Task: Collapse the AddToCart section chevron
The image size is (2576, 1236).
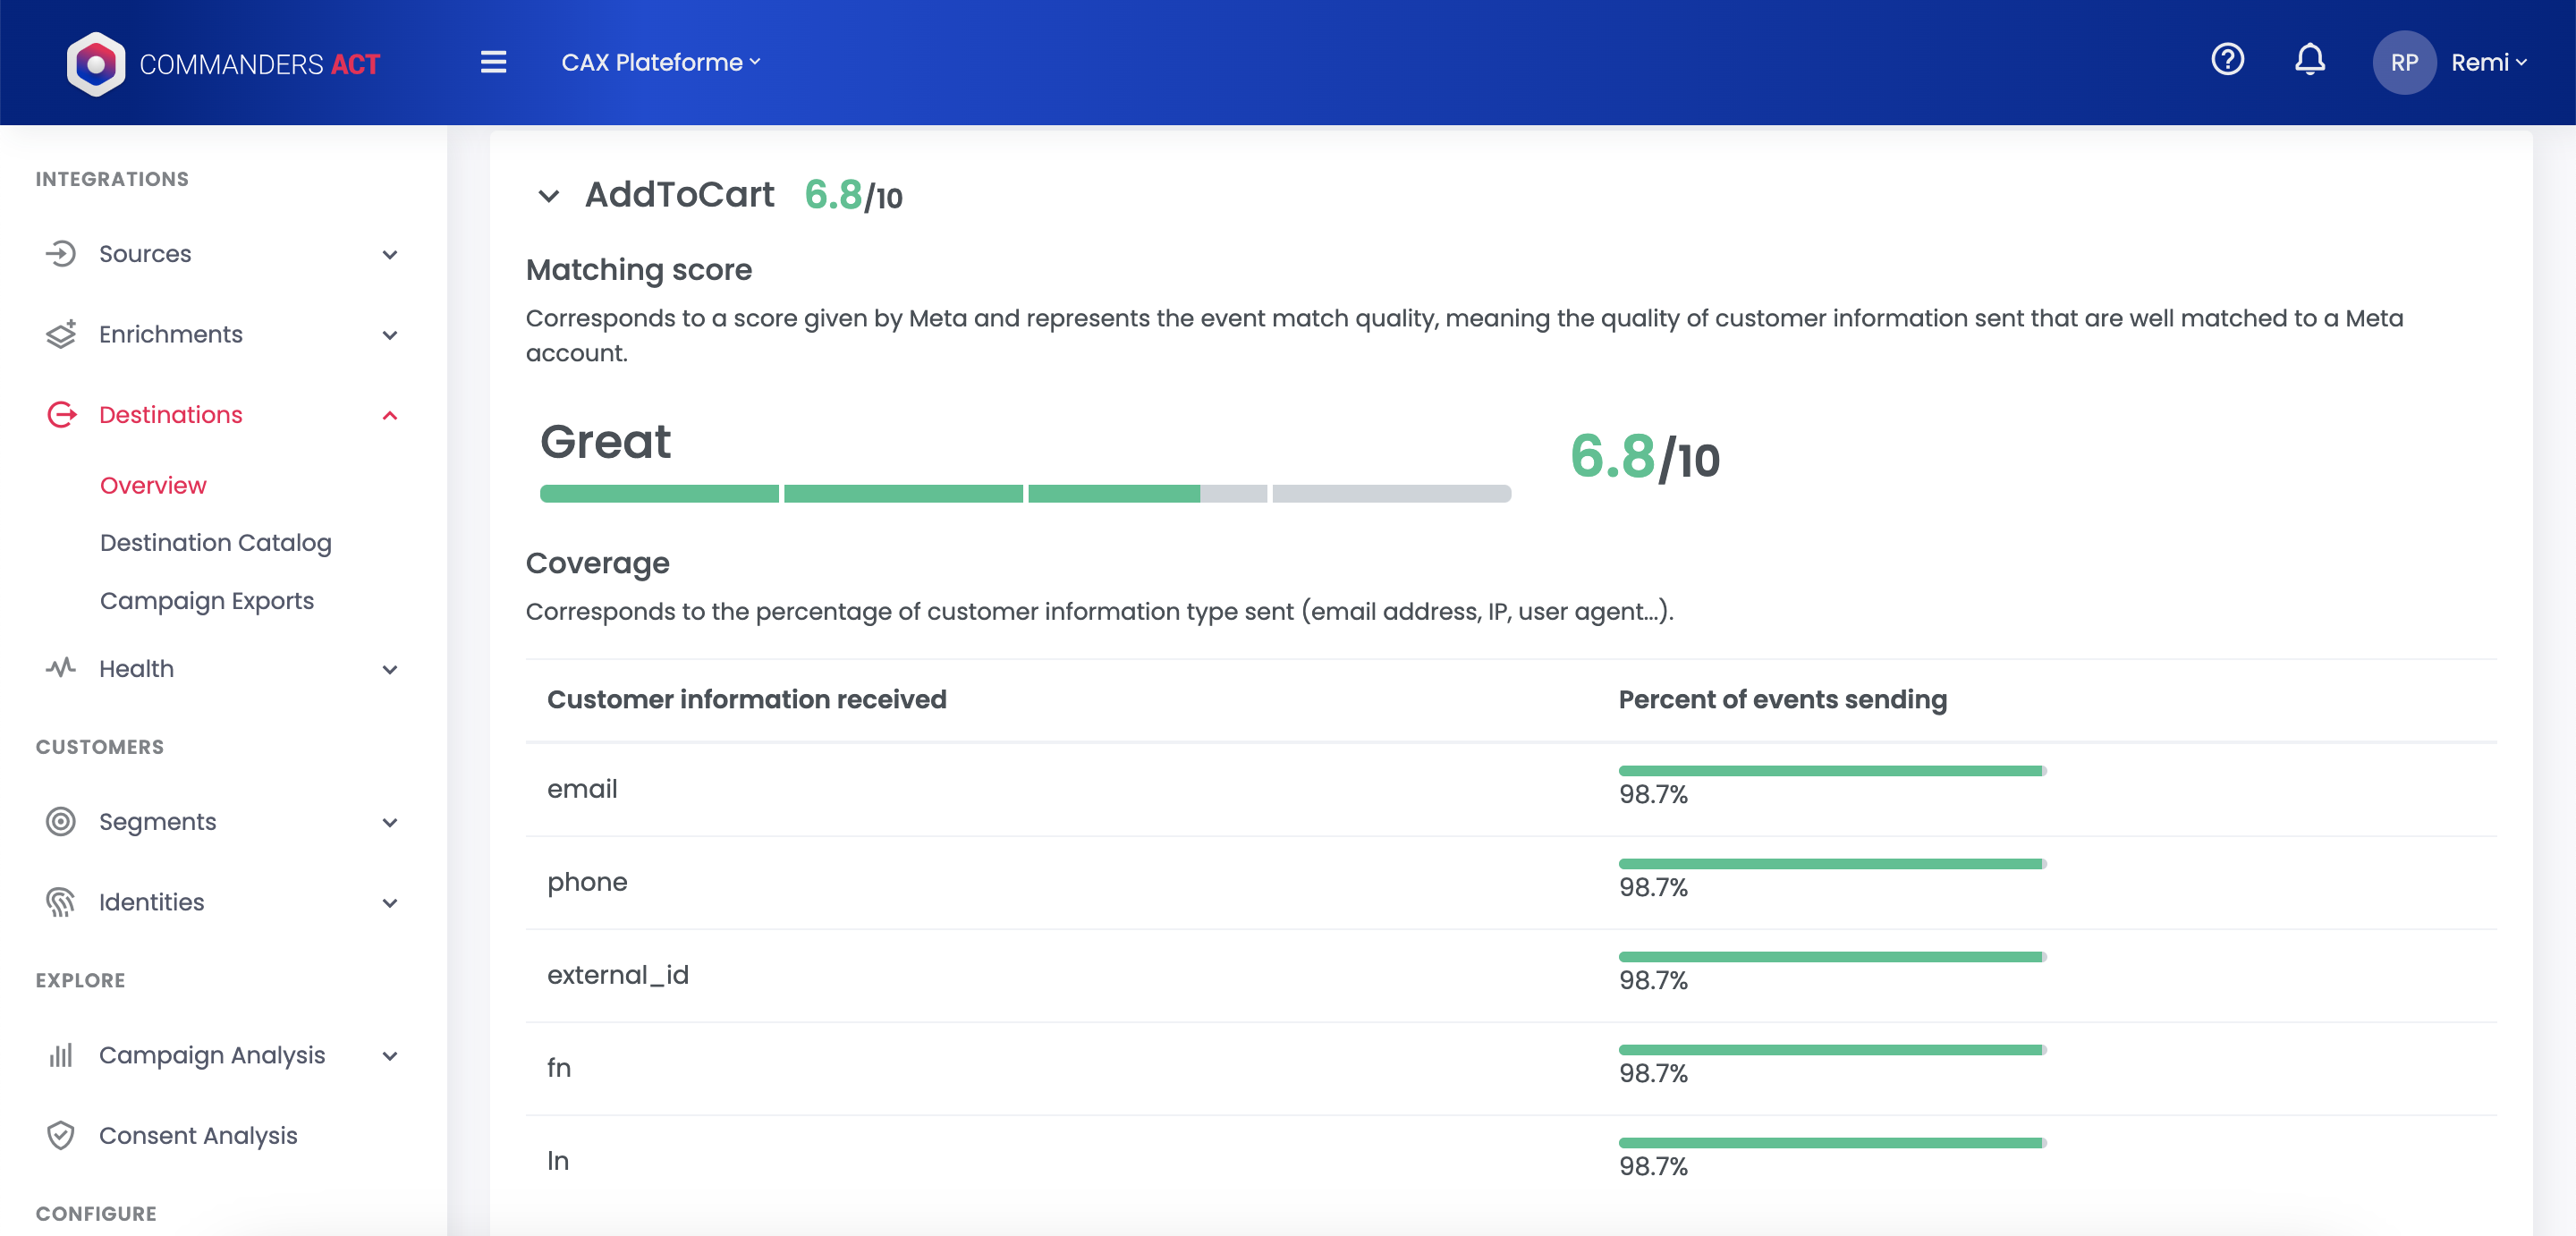Action: [x=548, y=196]
